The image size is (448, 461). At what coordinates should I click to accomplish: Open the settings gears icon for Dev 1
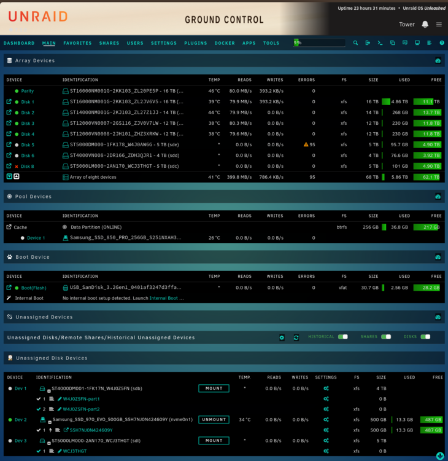[x=326, y=388]
